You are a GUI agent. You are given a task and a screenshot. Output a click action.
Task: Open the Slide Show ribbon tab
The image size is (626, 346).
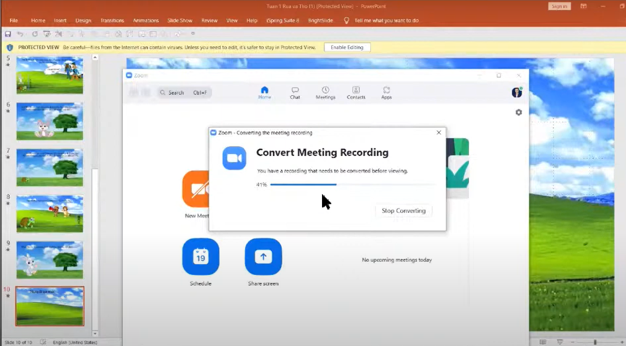tap(179, 20)
